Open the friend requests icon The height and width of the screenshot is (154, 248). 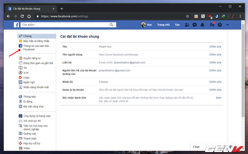pos(187,25)
